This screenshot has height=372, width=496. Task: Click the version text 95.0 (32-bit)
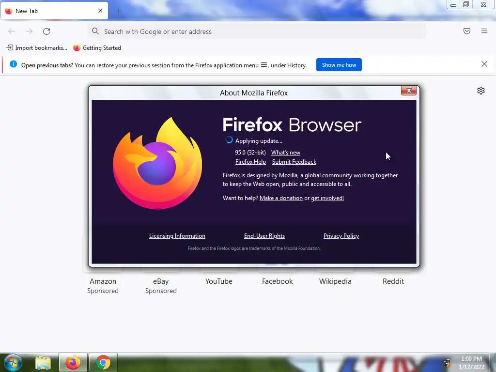pyautogui.click(x=250, y=153)
